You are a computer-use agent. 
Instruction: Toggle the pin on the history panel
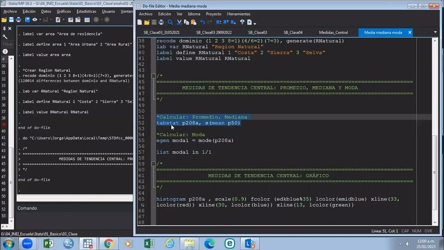[4, 28]
